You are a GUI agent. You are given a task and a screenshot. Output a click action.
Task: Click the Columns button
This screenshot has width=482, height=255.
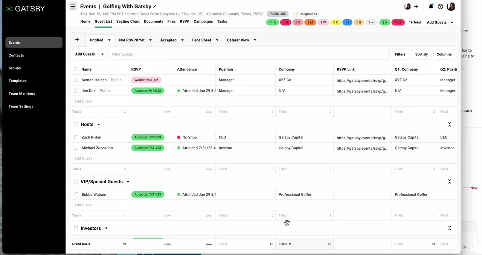444,54
